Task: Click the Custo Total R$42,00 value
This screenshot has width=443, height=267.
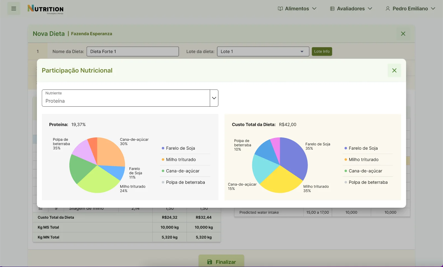Action: tap(288, 125)
